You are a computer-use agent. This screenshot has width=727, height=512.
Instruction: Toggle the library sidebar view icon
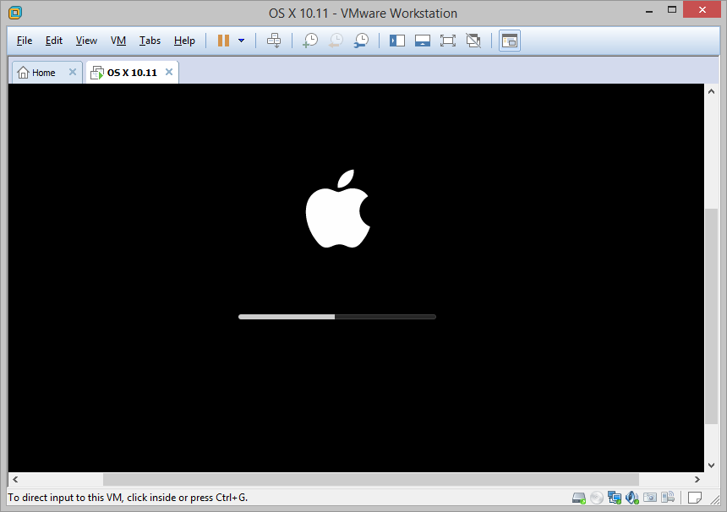[397, 41]
